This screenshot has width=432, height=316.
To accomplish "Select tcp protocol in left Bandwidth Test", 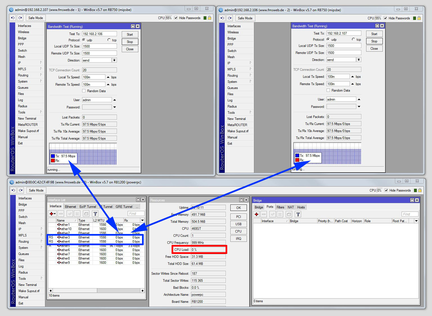I will [x=109, y=40].
